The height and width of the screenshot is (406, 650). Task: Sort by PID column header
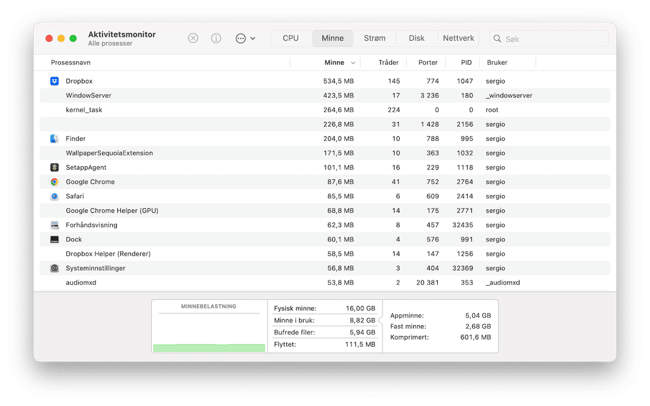[x=467, y=63]
